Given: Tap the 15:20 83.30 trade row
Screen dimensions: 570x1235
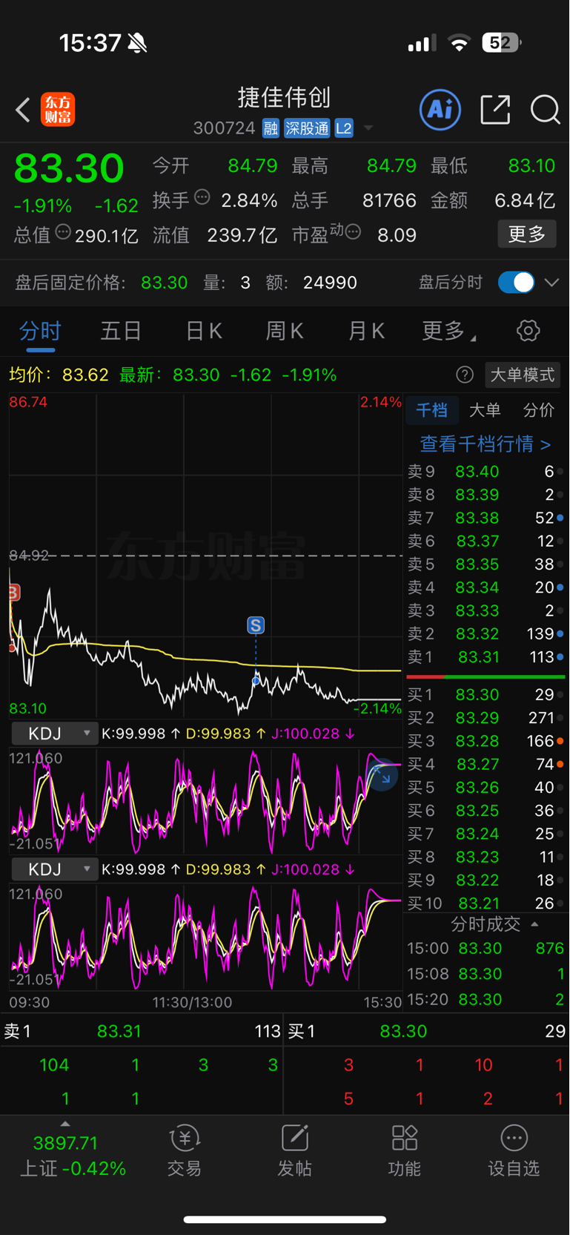Looking at the screenshot, I should [x=486, y=1000].
